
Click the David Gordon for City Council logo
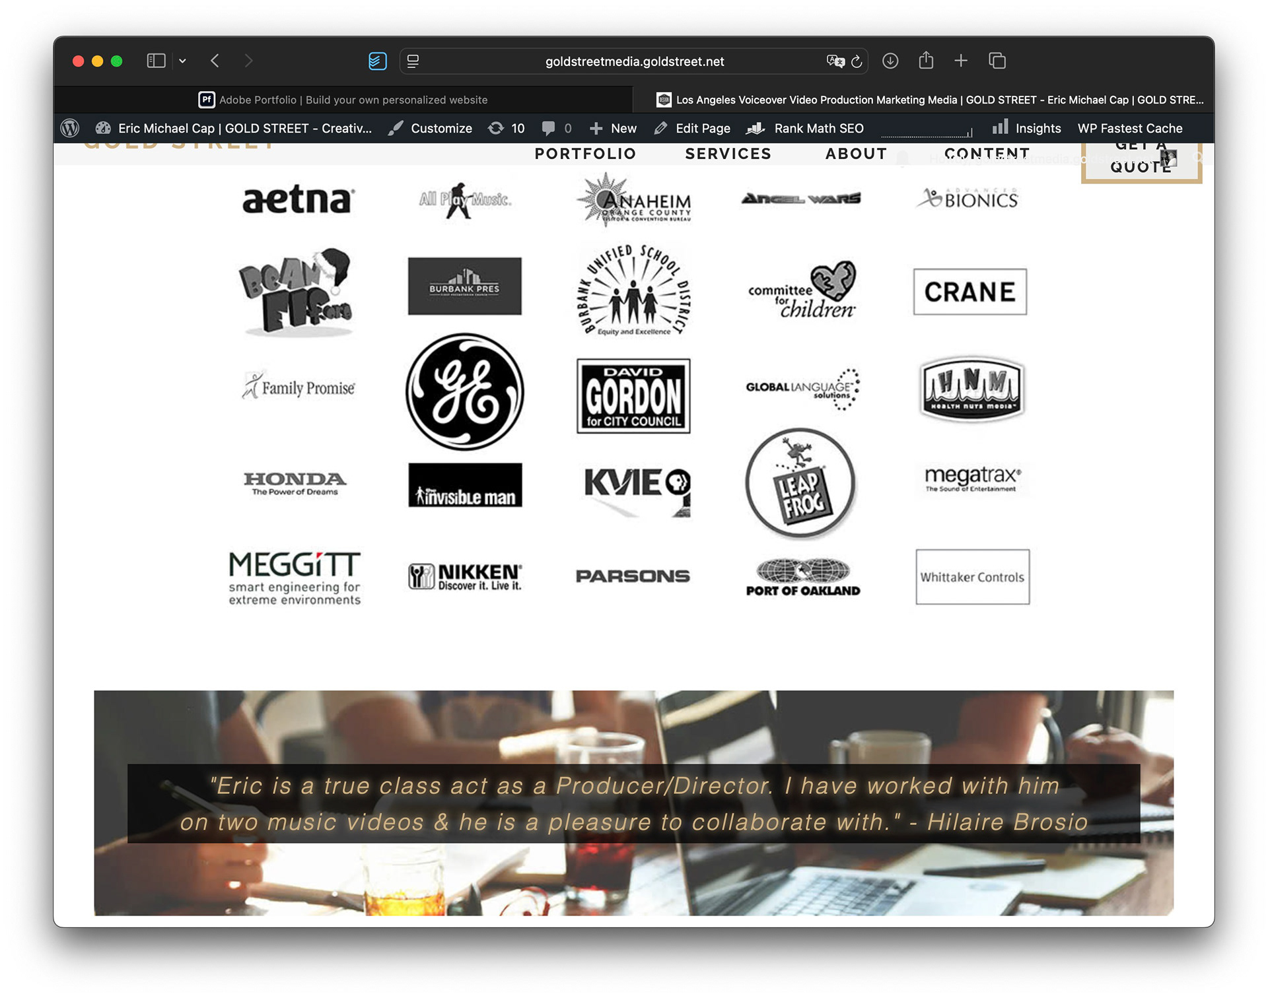tap(633, 396)
